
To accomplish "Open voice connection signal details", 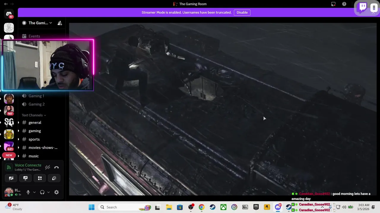I will coord(9,167).
